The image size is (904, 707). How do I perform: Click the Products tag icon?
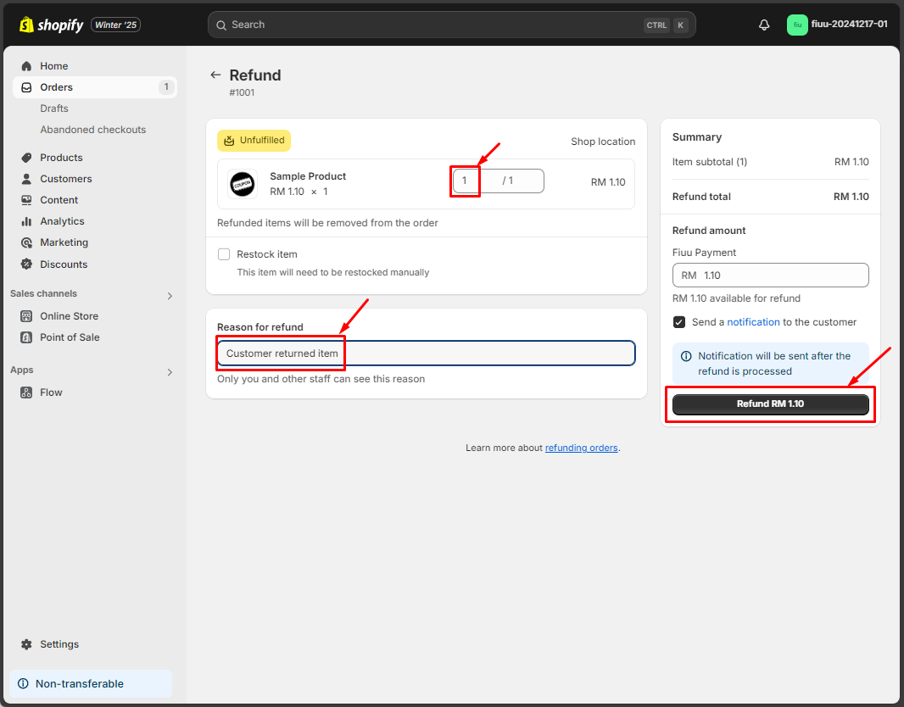(26, 158)
